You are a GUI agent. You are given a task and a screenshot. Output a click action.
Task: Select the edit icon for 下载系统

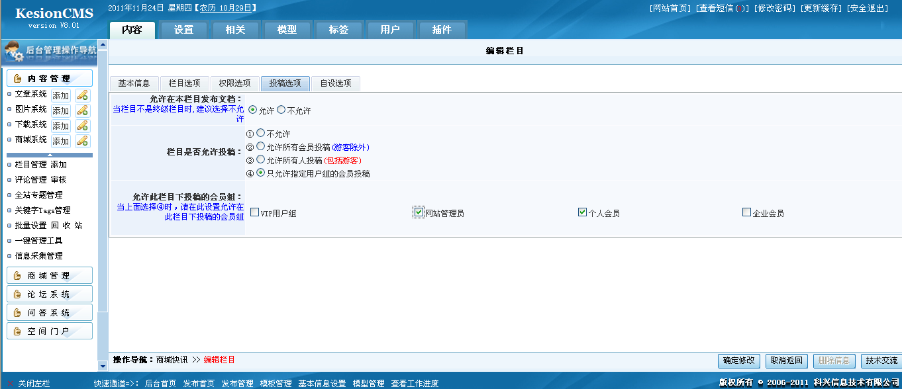point(82,126)
